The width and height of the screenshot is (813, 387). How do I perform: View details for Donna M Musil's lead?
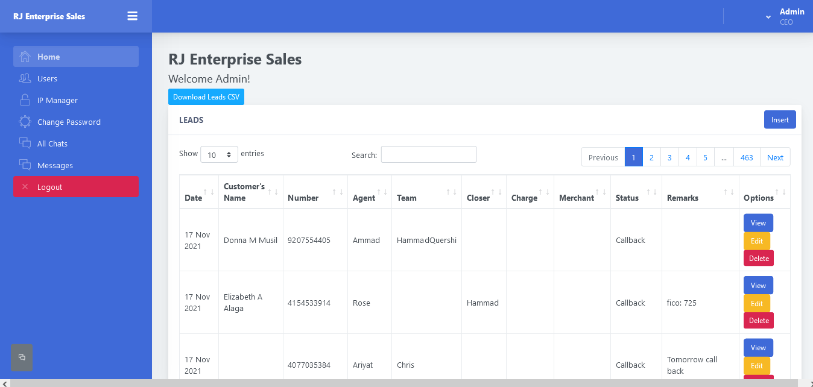coord(758,222)
